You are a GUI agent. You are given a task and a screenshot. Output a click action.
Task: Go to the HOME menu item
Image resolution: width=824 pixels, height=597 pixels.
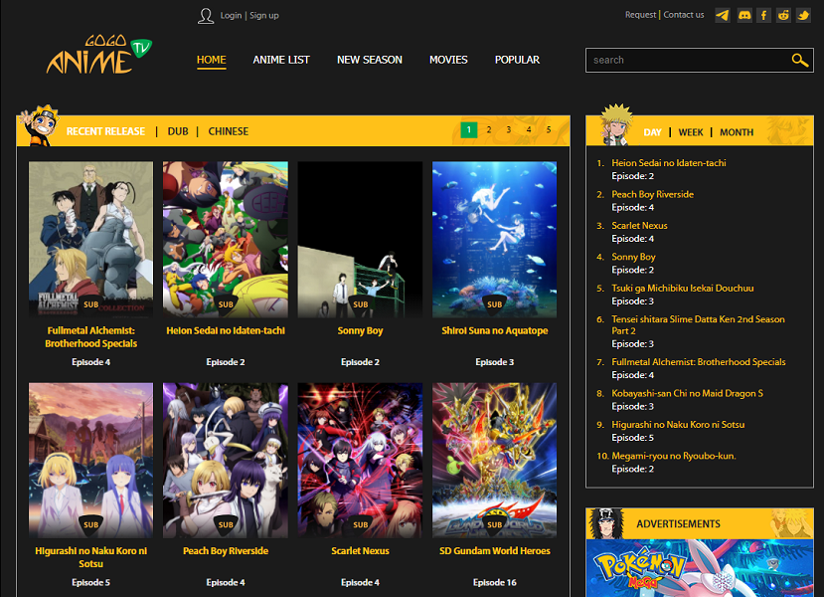212,60
